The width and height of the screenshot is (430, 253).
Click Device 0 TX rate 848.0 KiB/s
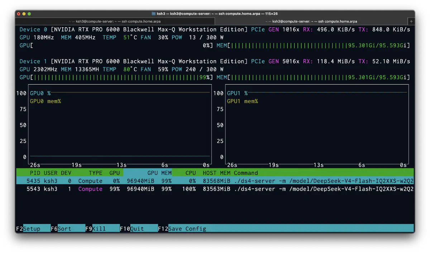(x=391, y=29)
